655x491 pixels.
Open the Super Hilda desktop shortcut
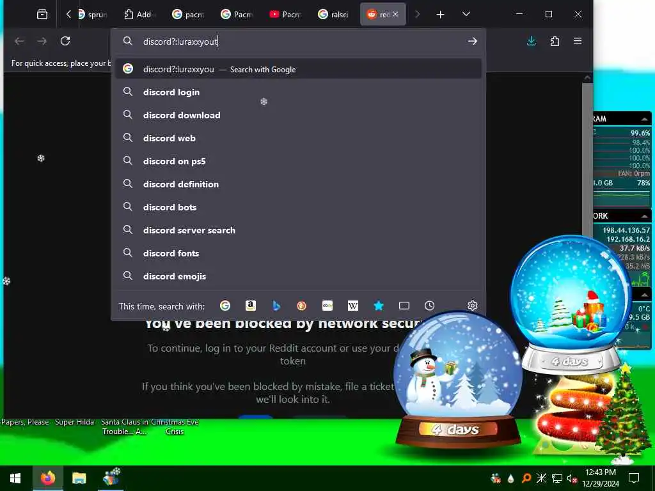pos(74,422)
